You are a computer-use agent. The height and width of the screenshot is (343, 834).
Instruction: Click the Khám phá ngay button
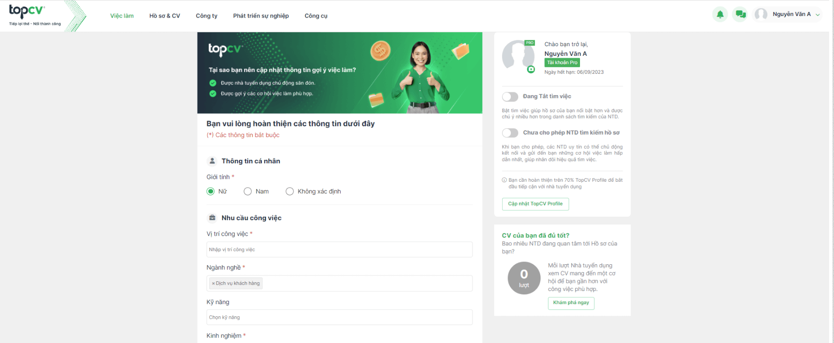[x=571, y=303]
